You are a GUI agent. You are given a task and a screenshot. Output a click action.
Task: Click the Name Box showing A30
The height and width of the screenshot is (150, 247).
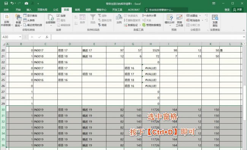tap(10, 37)
